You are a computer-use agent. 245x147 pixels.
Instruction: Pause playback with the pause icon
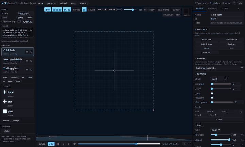[58, 144]
